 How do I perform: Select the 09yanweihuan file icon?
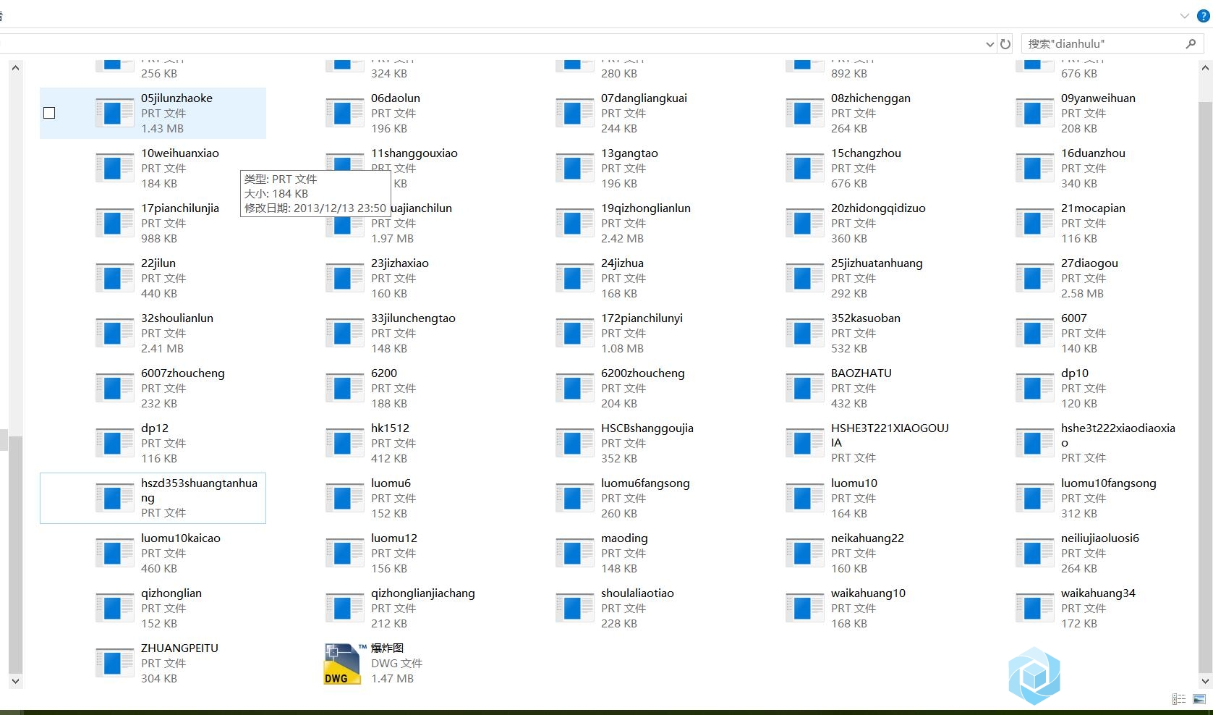click(1034, 113)
